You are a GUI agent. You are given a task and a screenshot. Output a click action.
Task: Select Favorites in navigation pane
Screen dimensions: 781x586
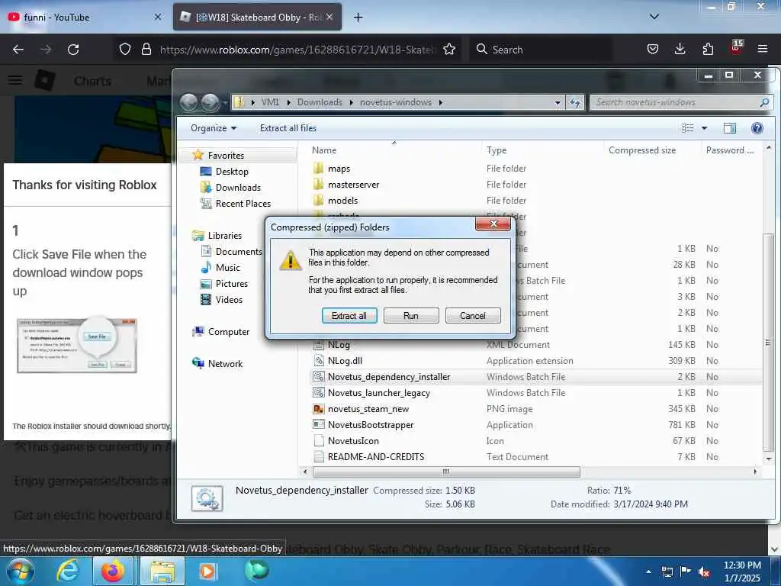click(226, 156)
